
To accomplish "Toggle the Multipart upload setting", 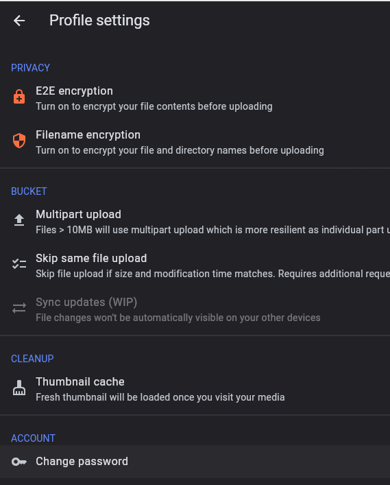I will pos(195,222).
